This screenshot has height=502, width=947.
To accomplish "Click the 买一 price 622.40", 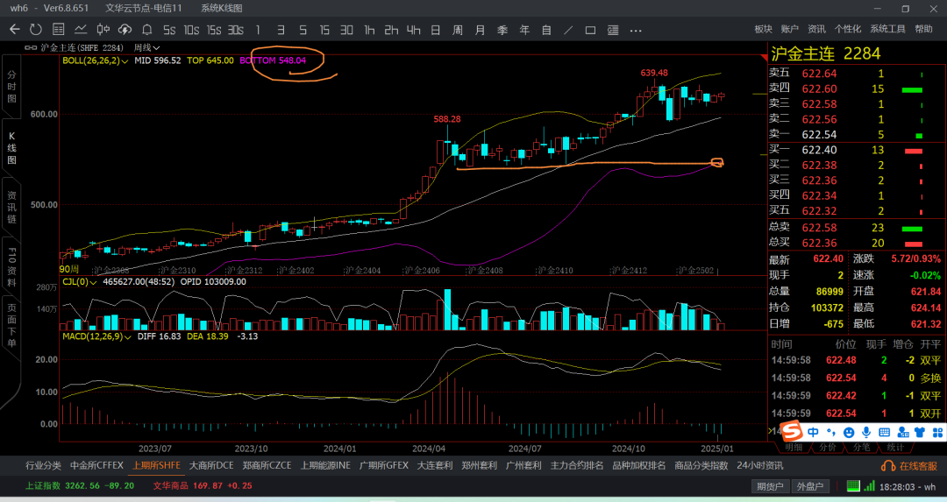I will point(819,150).
